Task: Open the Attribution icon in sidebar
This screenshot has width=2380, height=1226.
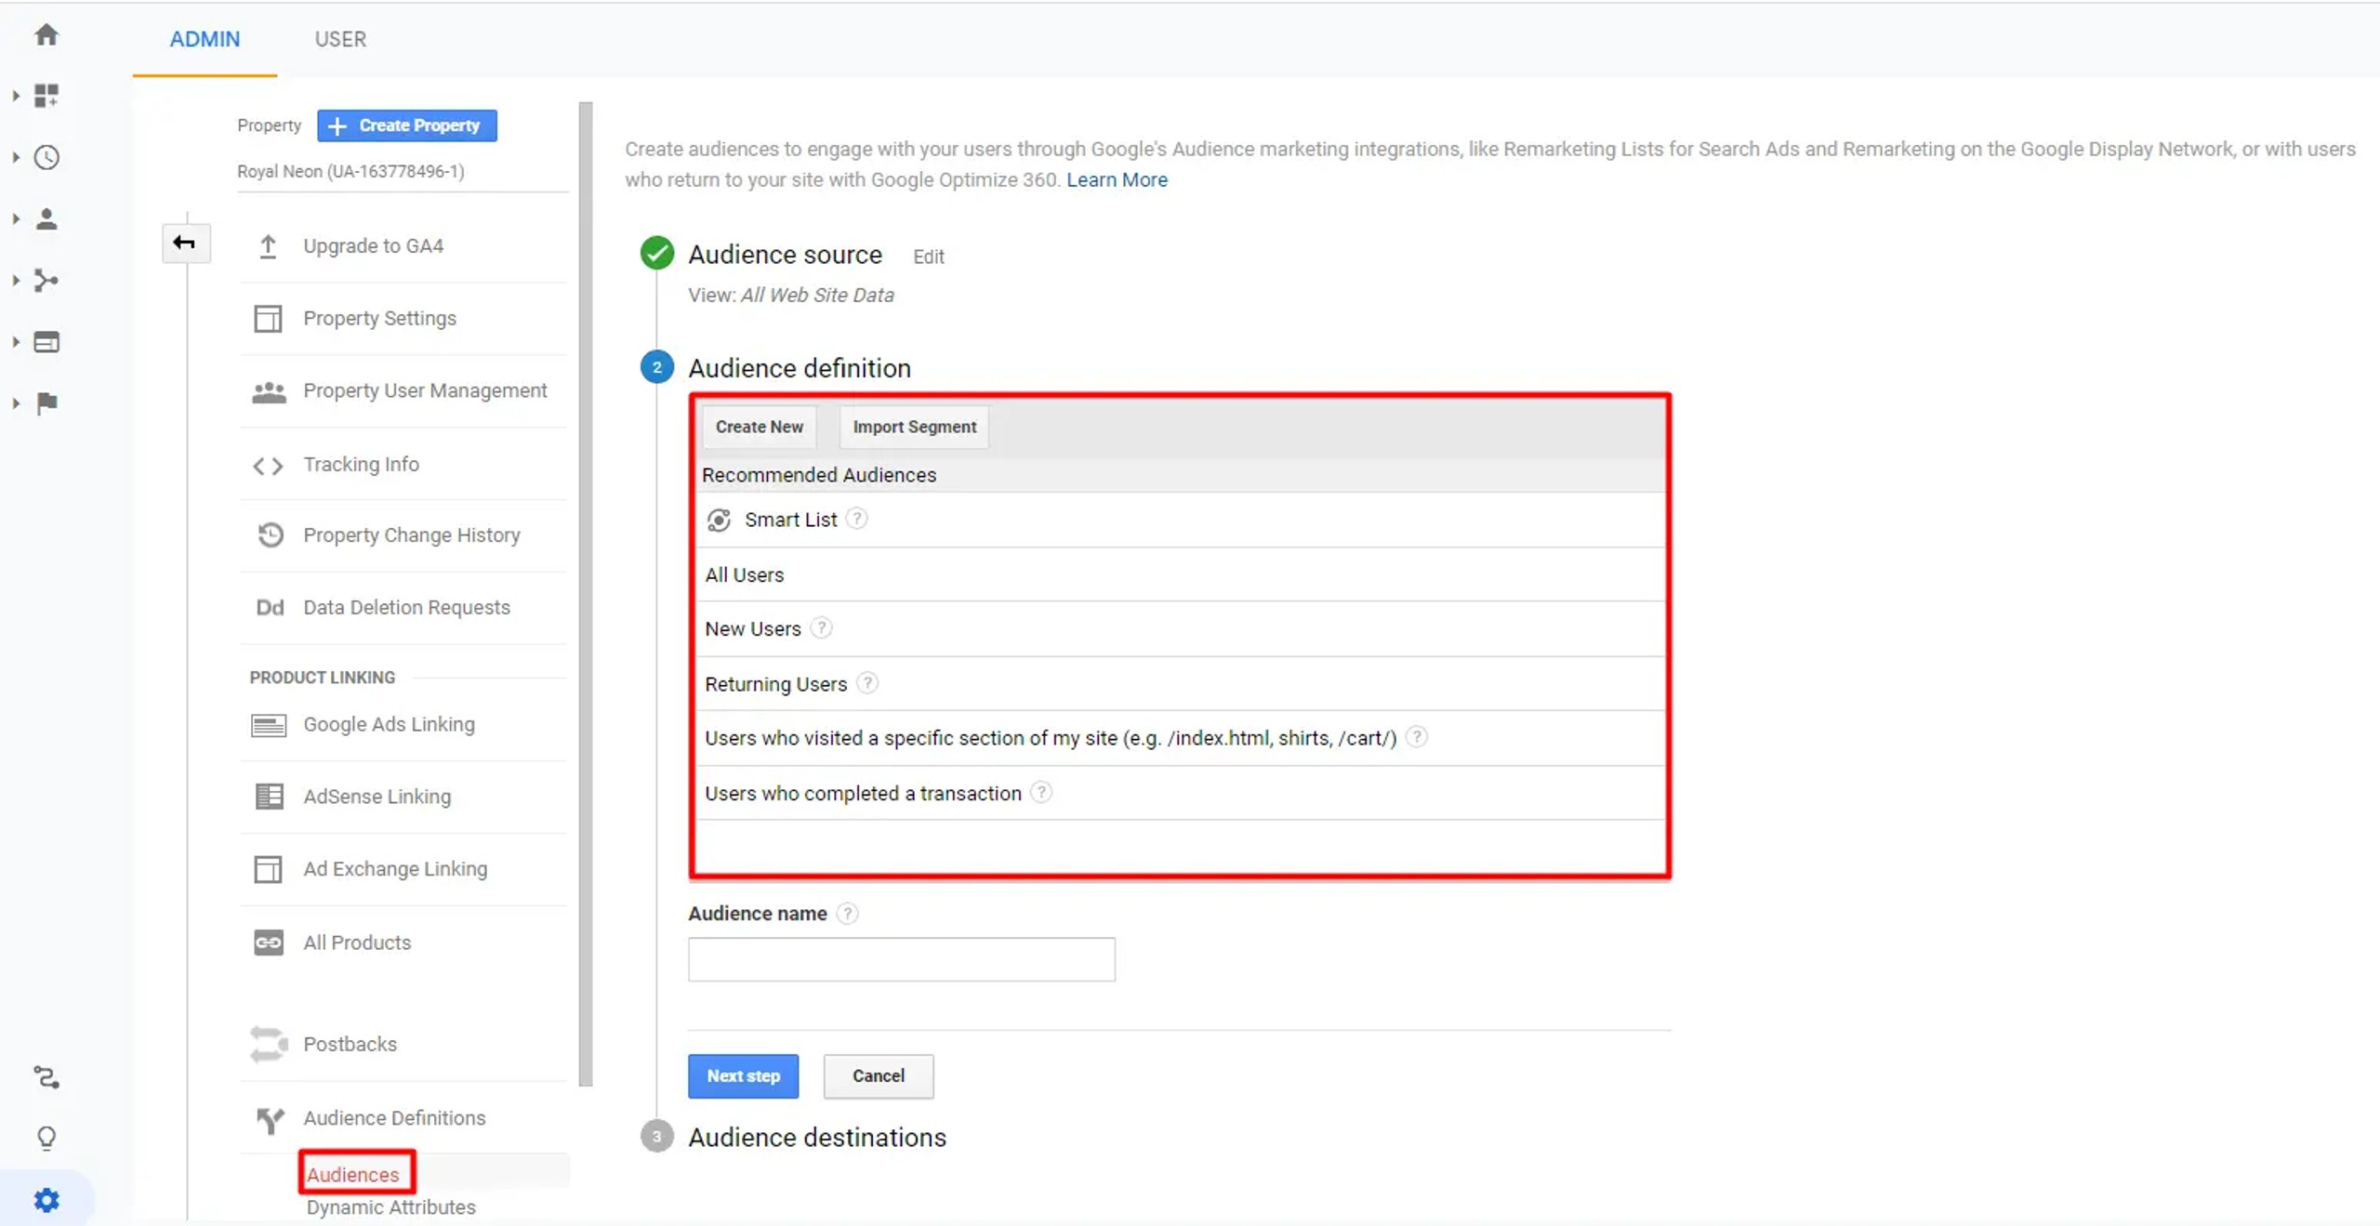Action: 46,1077
